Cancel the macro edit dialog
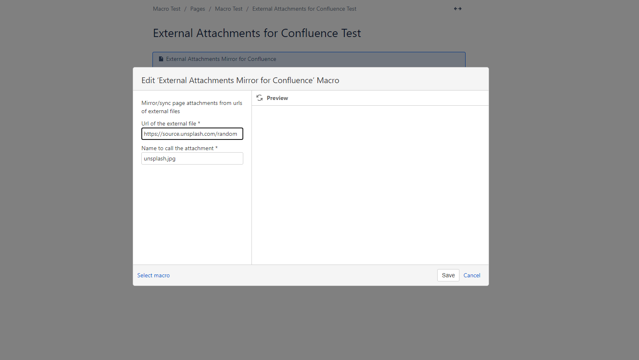 tap(472, 275)
